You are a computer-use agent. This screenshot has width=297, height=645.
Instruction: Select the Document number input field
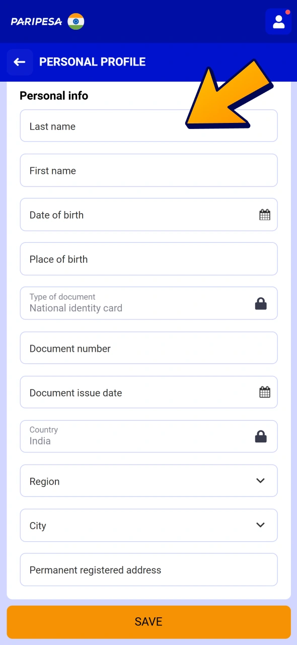126,348
